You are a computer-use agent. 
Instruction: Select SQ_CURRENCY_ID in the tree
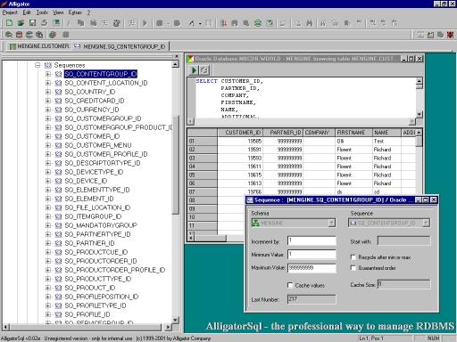92,110
